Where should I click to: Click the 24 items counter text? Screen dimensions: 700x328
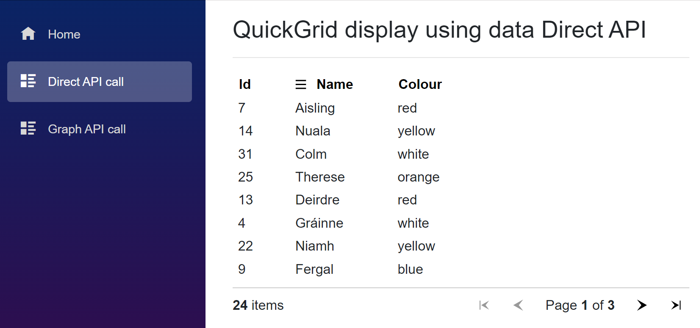pyautogui.click(x=258, y=305)
